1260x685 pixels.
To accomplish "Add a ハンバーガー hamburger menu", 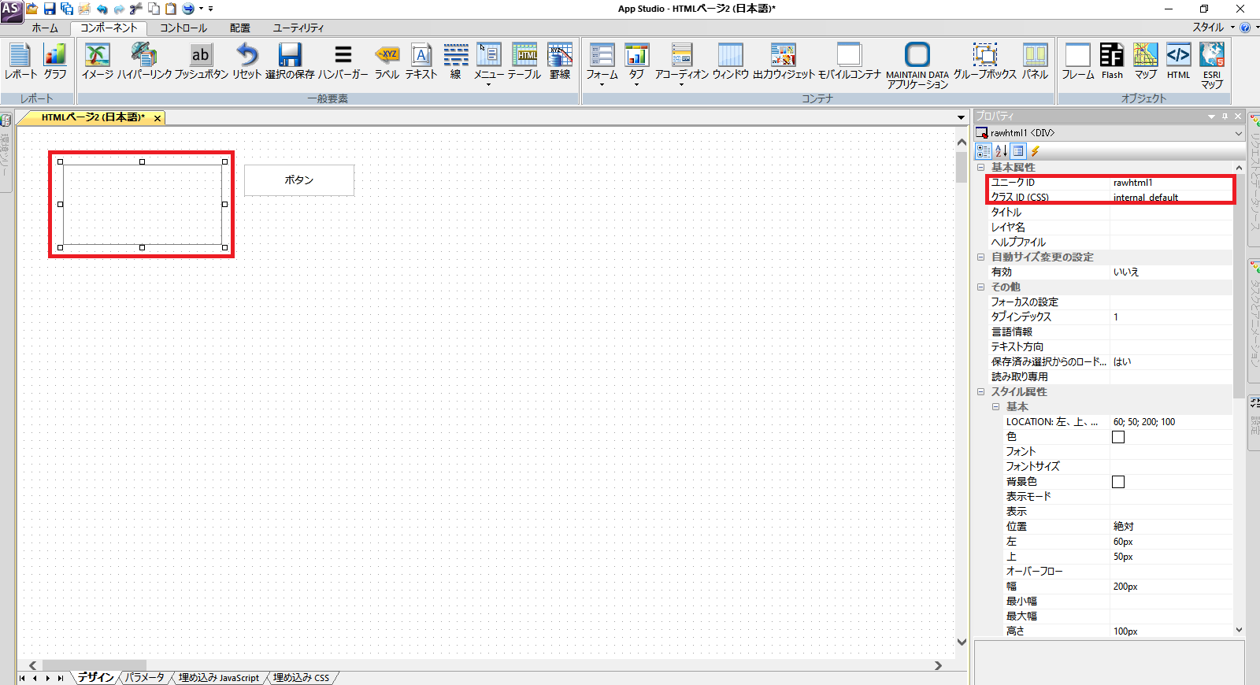I will (x=343, y=61).
